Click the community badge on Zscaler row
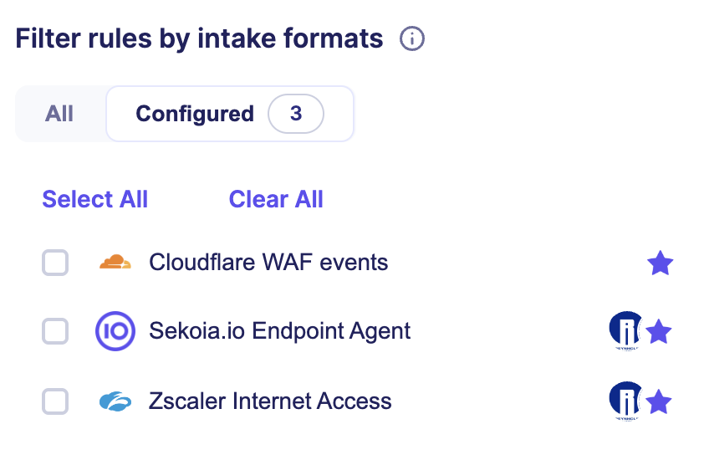 pyautogui.click(x=625, y=402)
